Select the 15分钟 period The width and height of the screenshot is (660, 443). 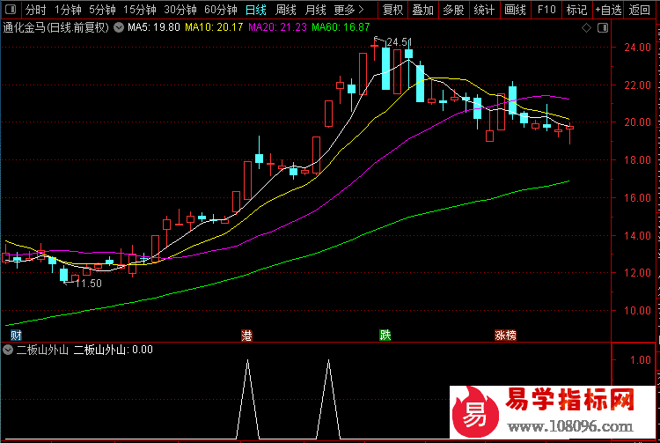point(140,10)
